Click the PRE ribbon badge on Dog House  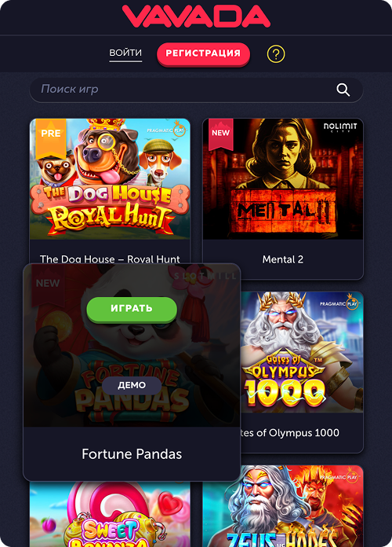click(51, 138)
